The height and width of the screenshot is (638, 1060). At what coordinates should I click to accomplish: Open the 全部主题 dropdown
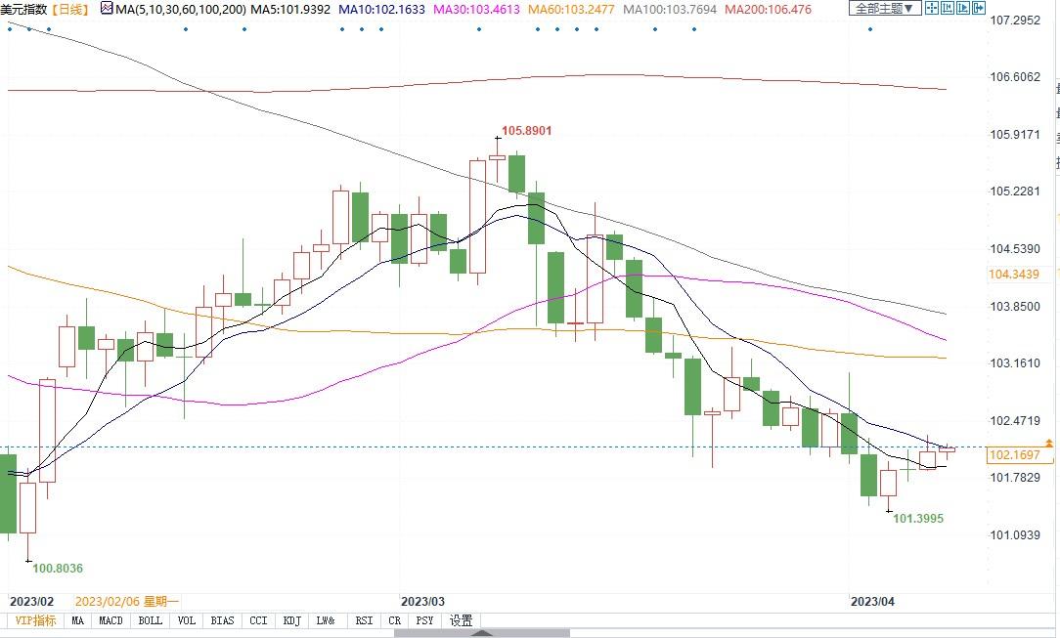[x=883, y=8]
